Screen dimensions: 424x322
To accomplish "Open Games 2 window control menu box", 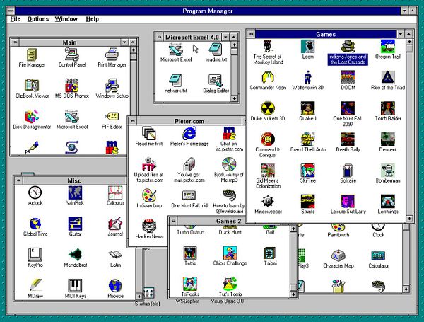I will 173,221.
